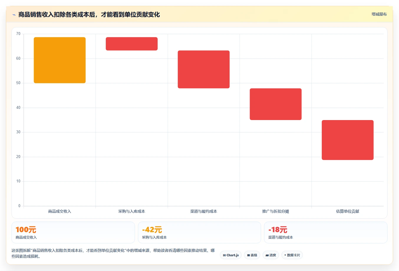Click the 渠道与履约成本 axis label
The width and height of the screenshot is (399, 271).
coord(204,211)
